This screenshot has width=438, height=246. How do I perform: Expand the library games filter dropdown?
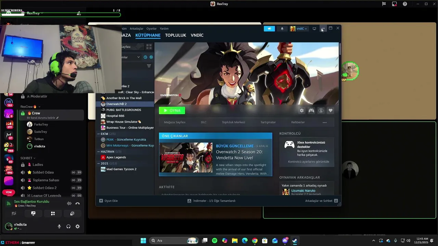coord(138,57)
